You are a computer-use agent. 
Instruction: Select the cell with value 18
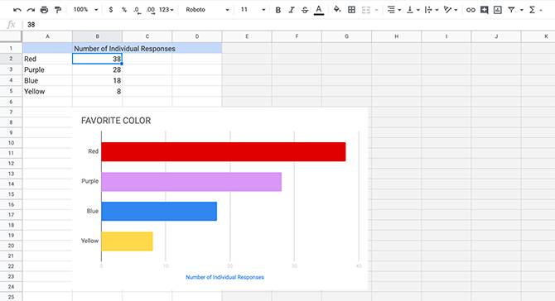click(x=98, y=80)
